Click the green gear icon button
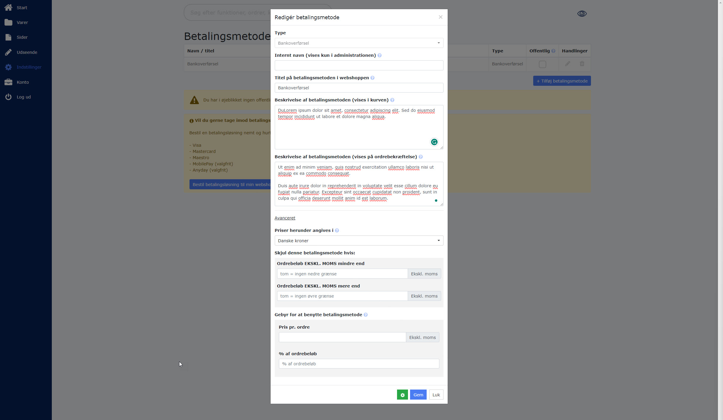723x420 pixels. [402, 395]
